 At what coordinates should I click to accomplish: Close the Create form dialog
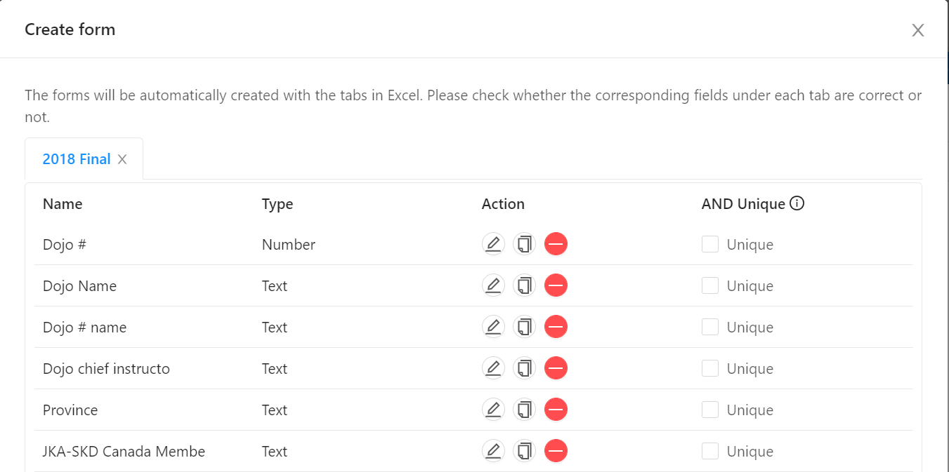click(917, 30)
